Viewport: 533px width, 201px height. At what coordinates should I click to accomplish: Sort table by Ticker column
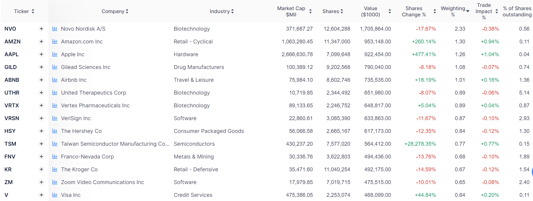(x=24, y=11)
